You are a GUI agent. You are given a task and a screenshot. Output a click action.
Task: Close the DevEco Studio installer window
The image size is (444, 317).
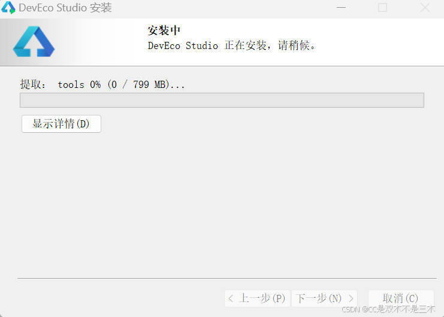tap(425, 8)
